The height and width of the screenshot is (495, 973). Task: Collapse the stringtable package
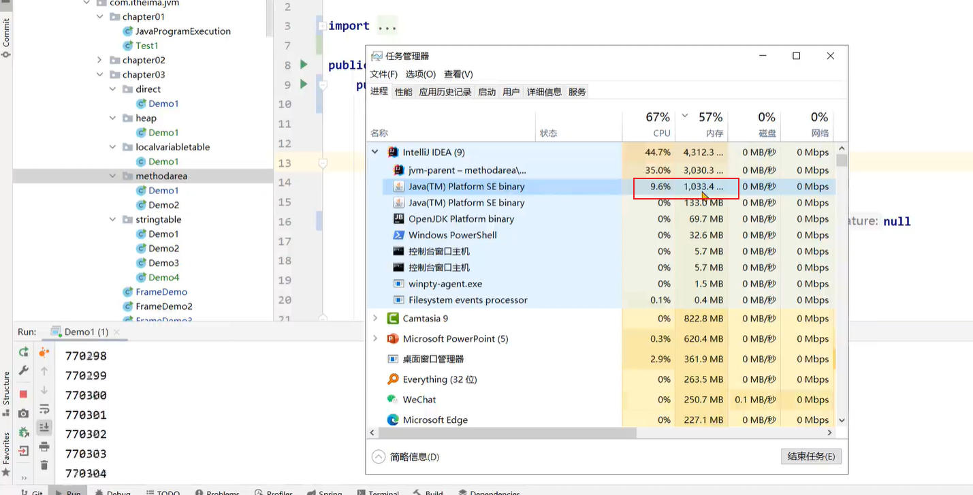coord(113,219)
